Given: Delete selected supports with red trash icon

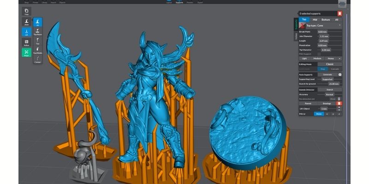Looking at the screenshot, I should (x=340, y=14).
